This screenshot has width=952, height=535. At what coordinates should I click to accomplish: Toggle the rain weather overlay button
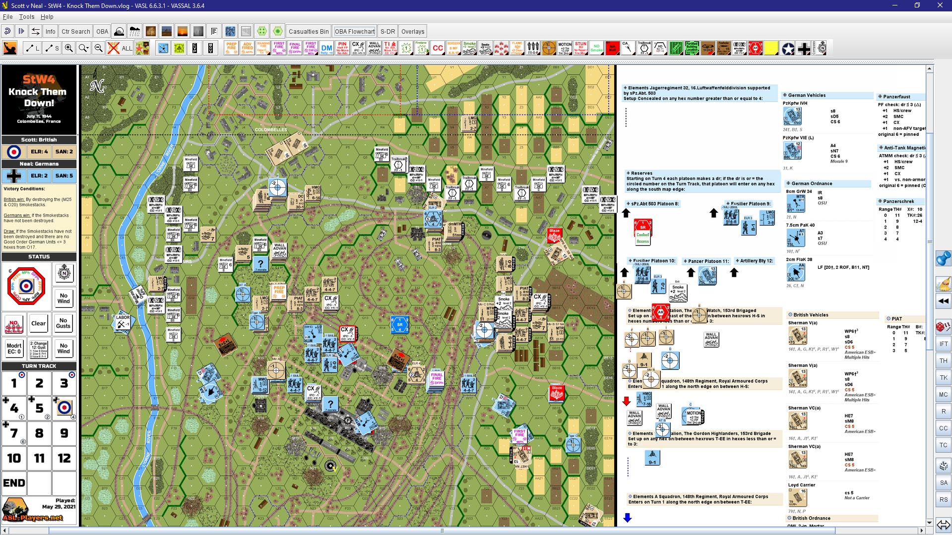point(135,31)
